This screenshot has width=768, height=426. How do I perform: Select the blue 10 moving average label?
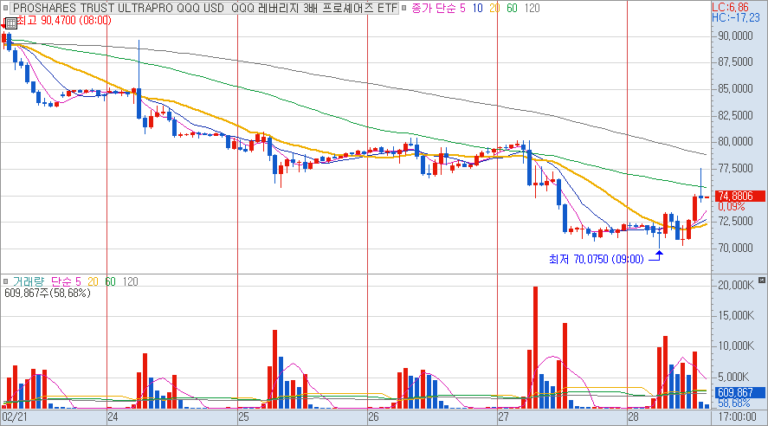coord(477,8)
